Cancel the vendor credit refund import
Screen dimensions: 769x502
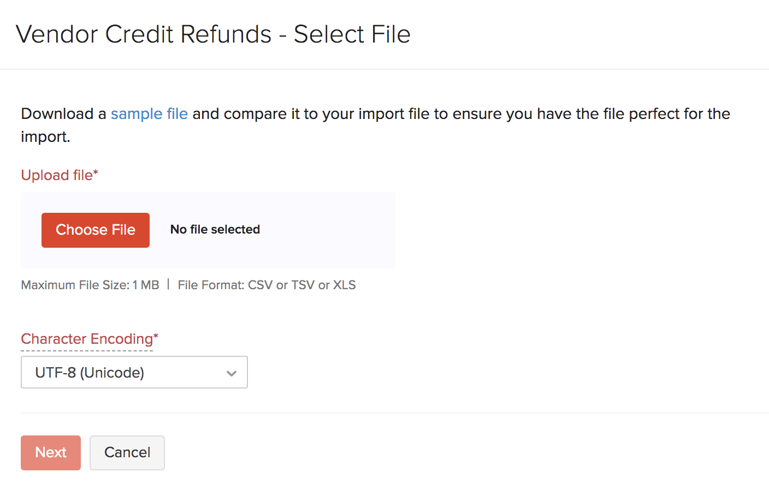click(127, 452)
